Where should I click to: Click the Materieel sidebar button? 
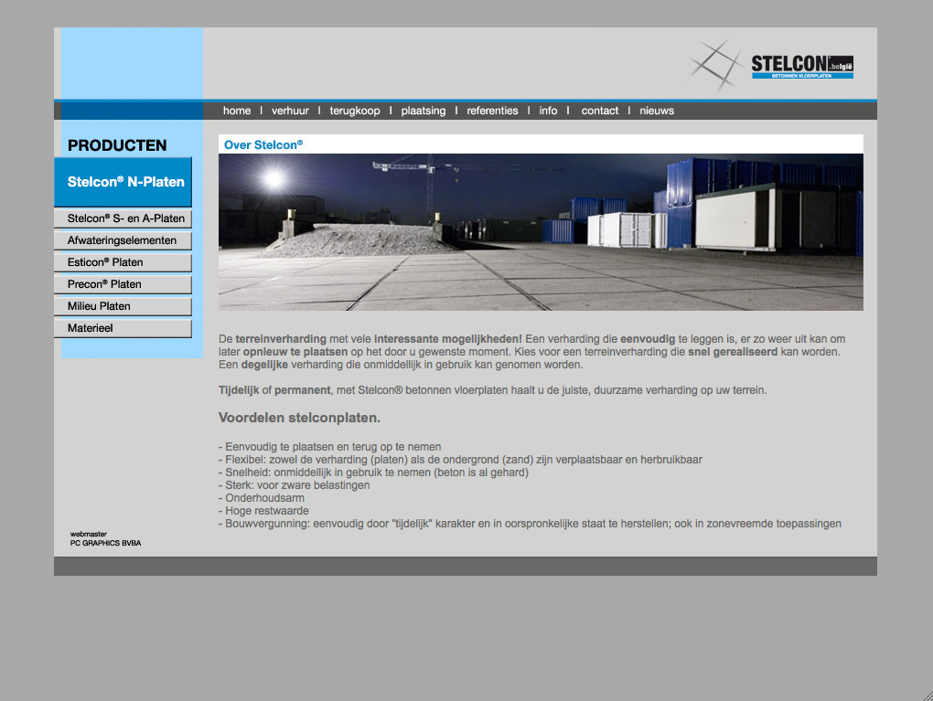pos(123,329)
